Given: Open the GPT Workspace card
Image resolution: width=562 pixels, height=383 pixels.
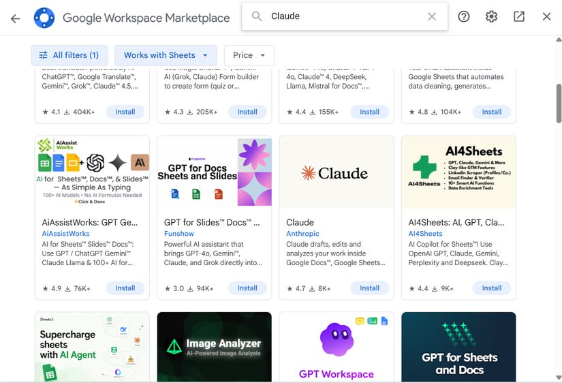Looking at the screenshot, I should coord(337,347).
